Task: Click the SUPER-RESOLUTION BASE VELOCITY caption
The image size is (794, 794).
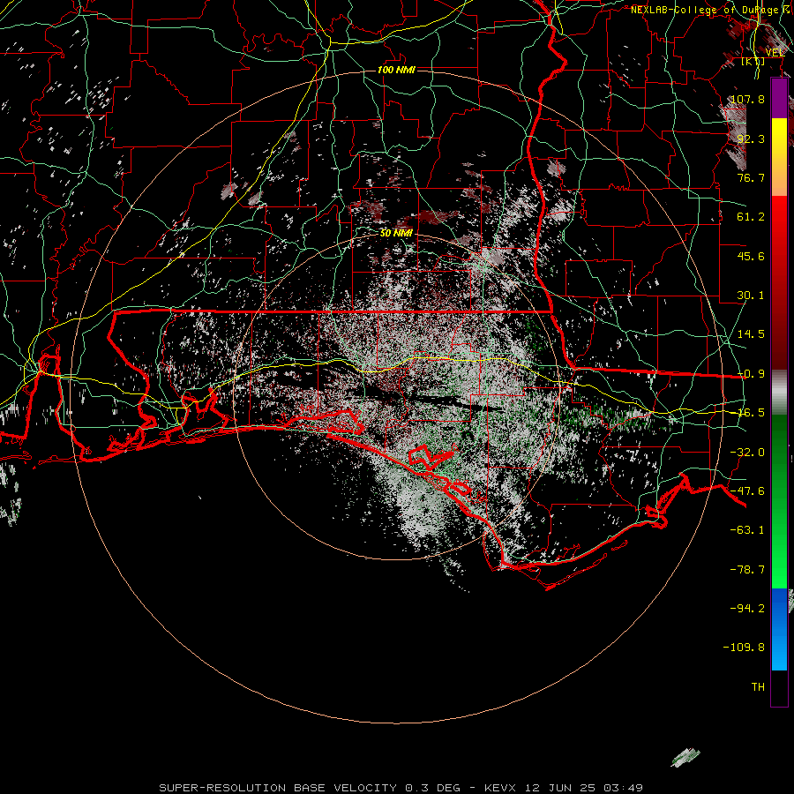Action: 278,788
